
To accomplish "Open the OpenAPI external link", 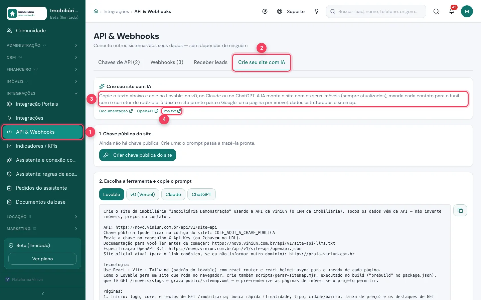I will click(148, 111).
